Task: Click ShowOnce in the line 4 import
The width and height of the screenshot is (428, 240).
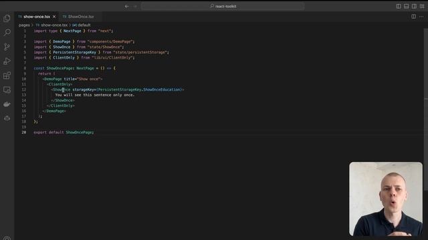Action: pyautogui.click(x=62, y=47)
